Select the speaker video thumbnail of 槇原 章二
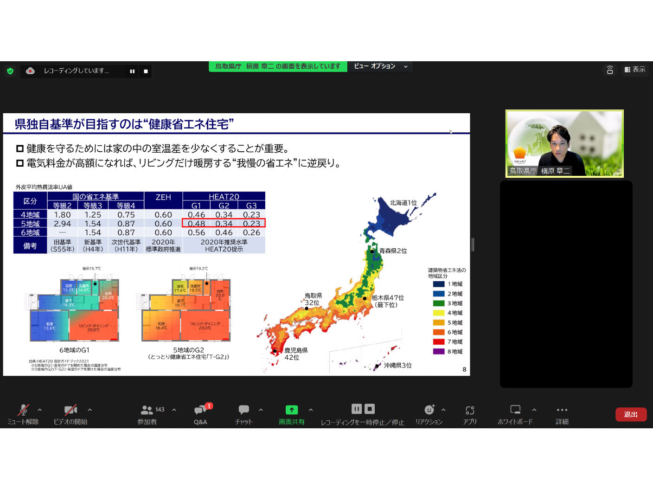 tap(564, 143)
